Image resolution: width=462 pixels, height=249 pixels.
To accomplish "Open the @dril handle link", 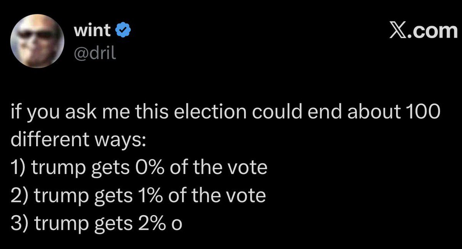I will click(94, 52).
